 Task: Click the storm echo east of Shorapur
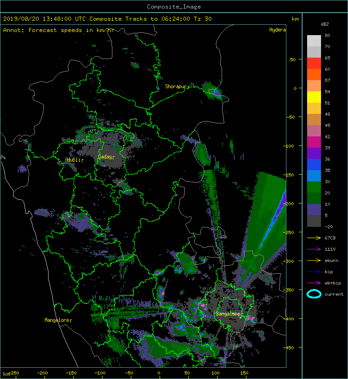214,92
